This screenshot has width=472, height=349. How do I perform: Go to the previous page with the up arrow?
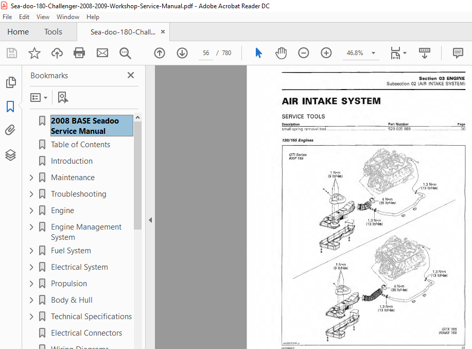(160, 53)
